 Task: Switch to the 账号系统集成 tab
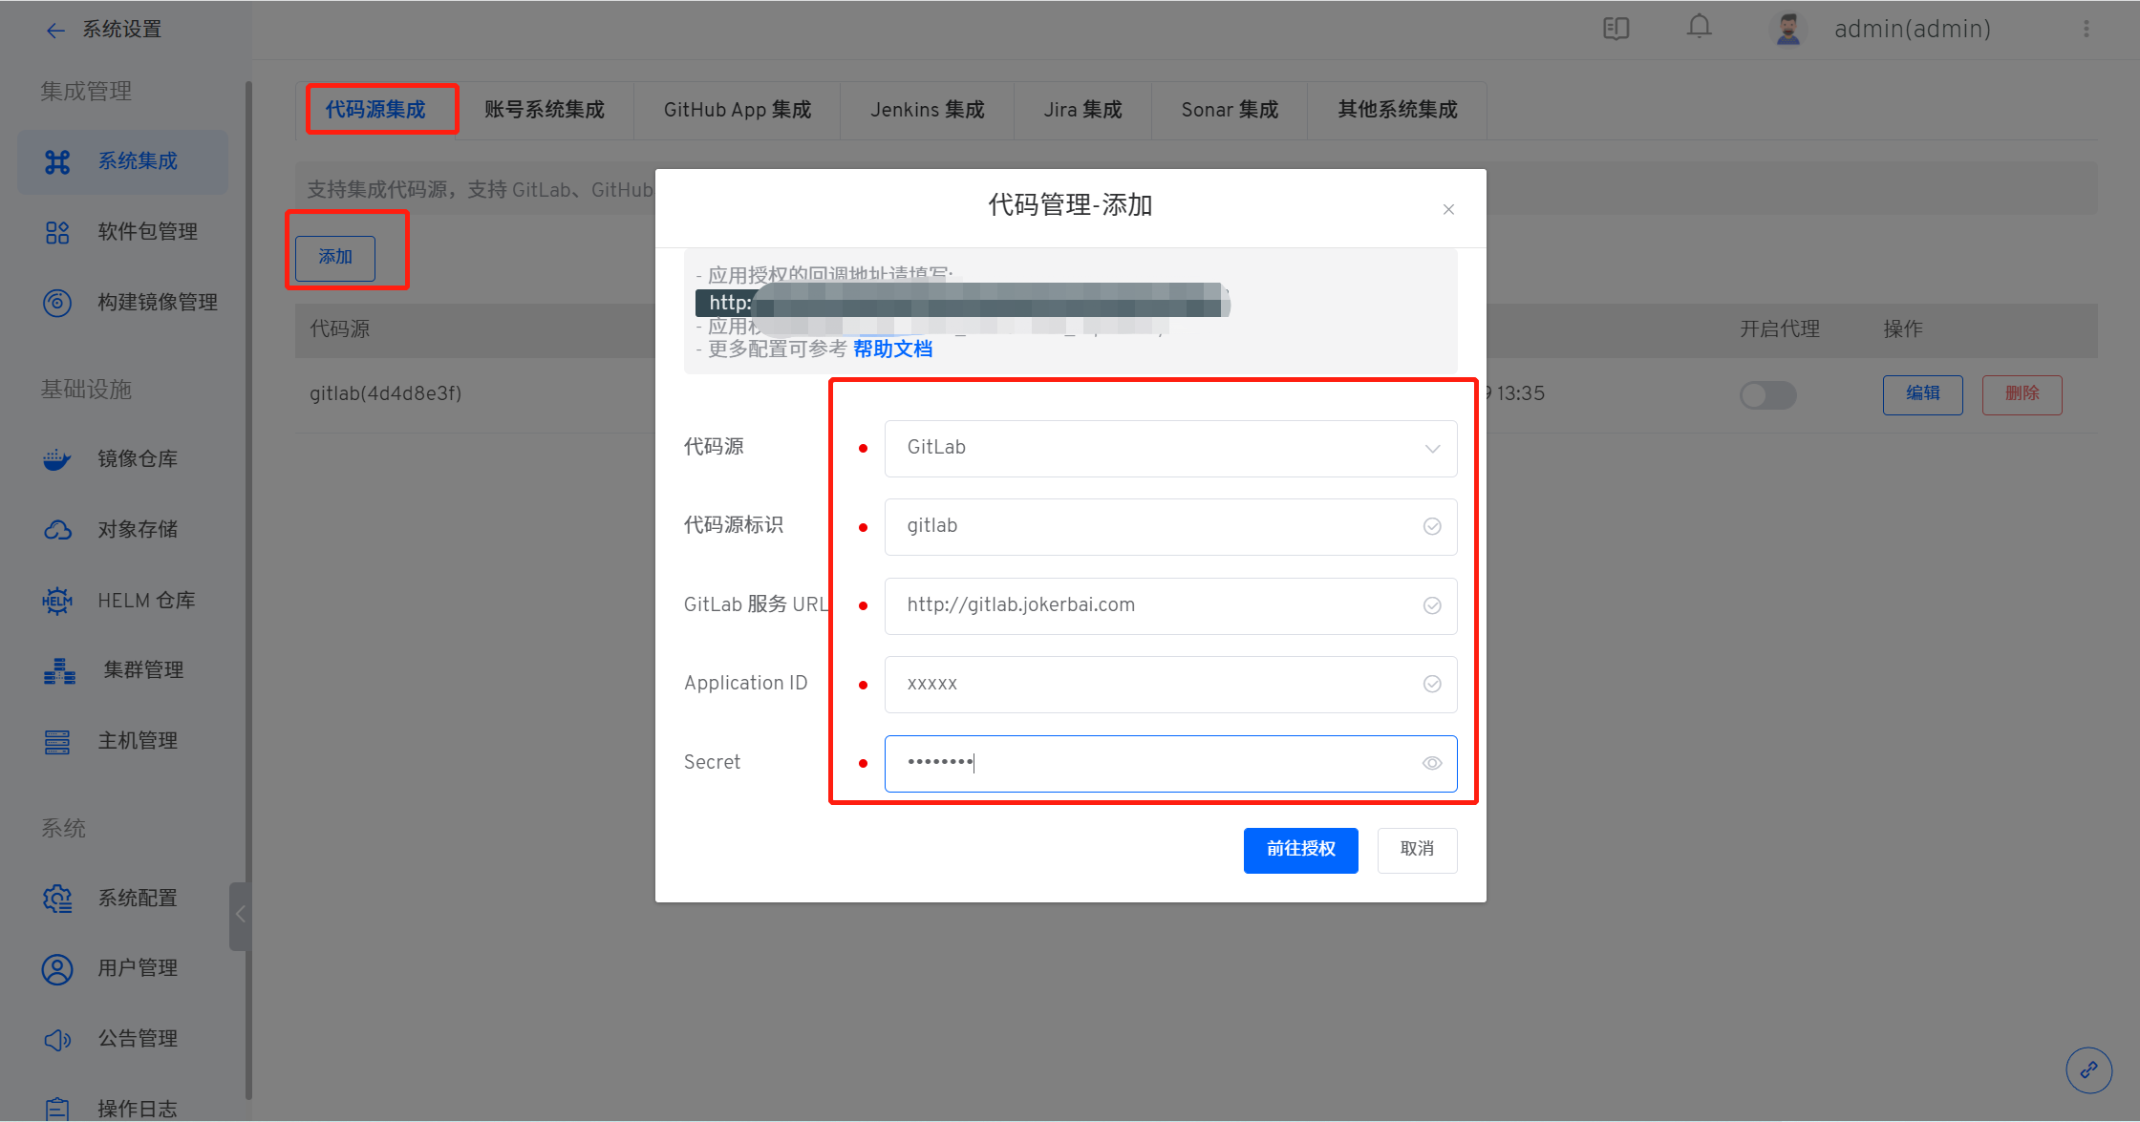point(545,110)
